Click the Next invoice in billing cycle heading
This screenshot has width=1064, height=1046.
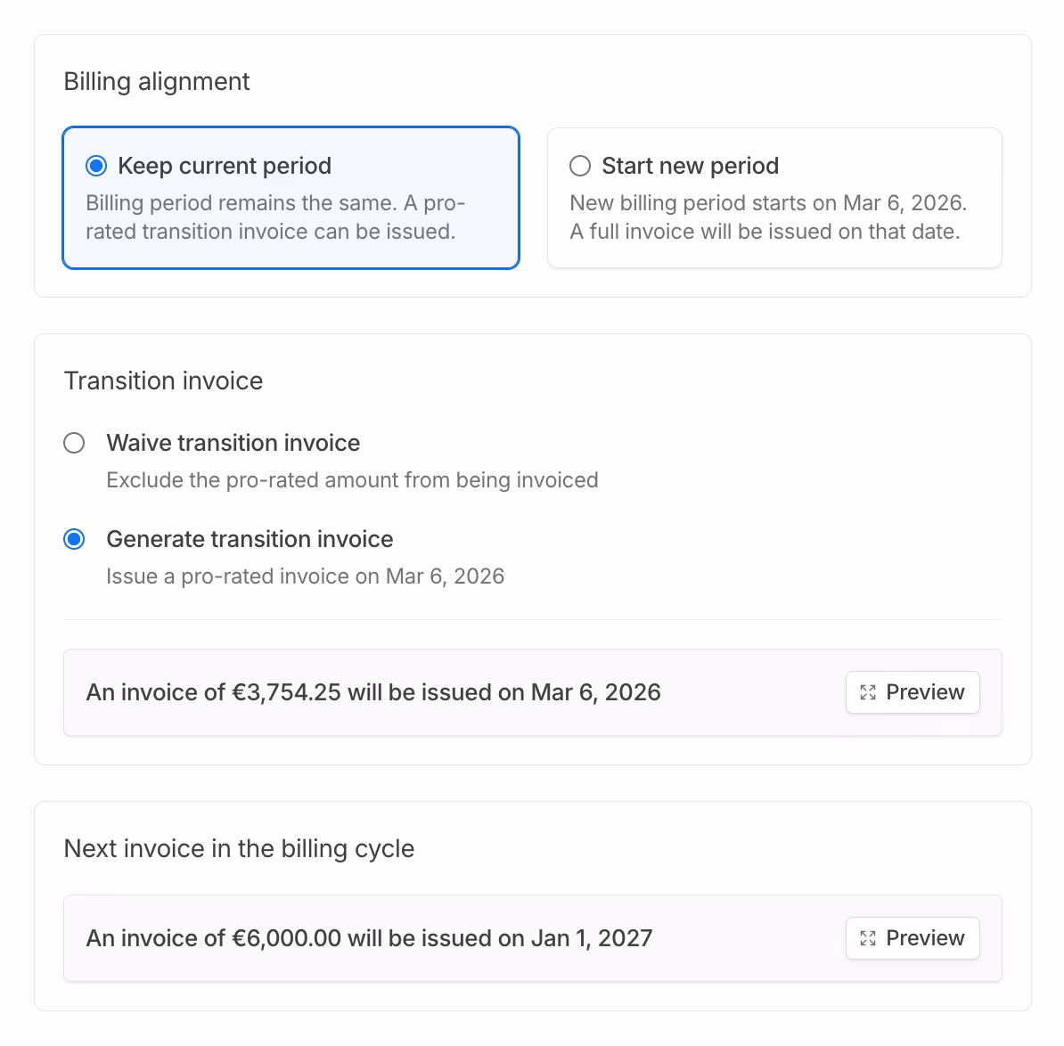tap(239, 848)
